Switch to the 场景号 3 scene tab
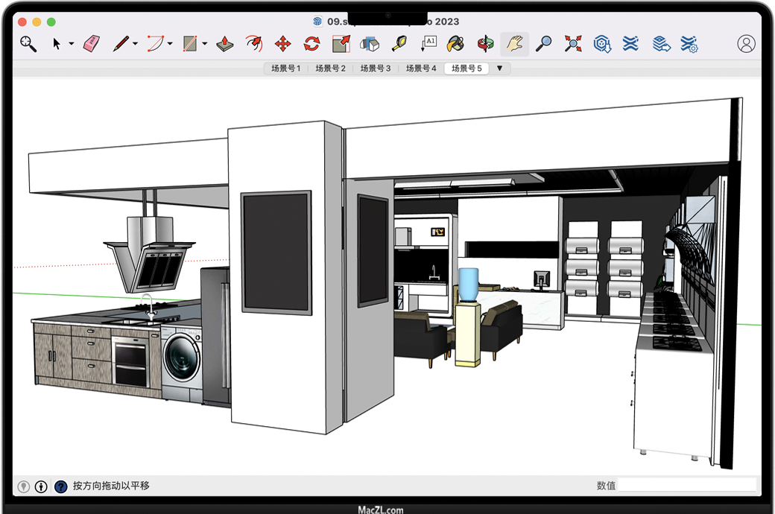The image size is (775, 514). click(376, 69)
